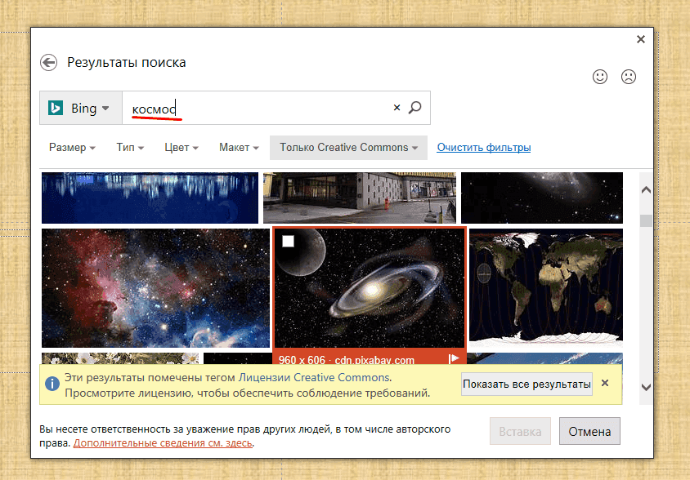
Task: Cancel the dialog with the Отмена button
Action: 589,431
